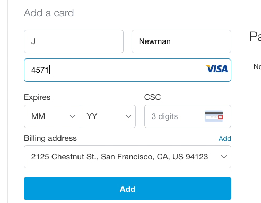The width and height of the screenshot is (261, 203).
Task: Click the VISA card brand logo
Action: click(x=217, y=69)
